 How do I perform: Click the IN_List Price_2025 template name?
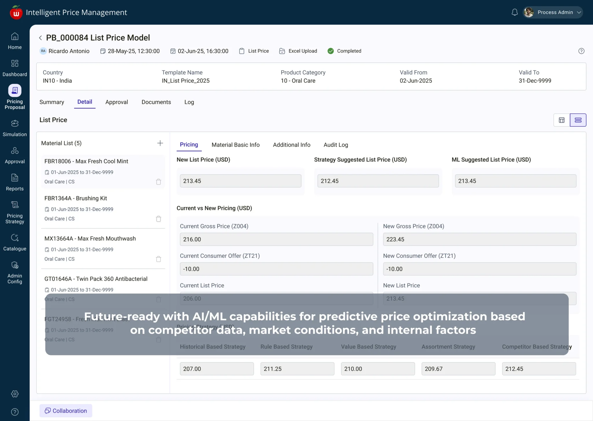click(186, 81)
